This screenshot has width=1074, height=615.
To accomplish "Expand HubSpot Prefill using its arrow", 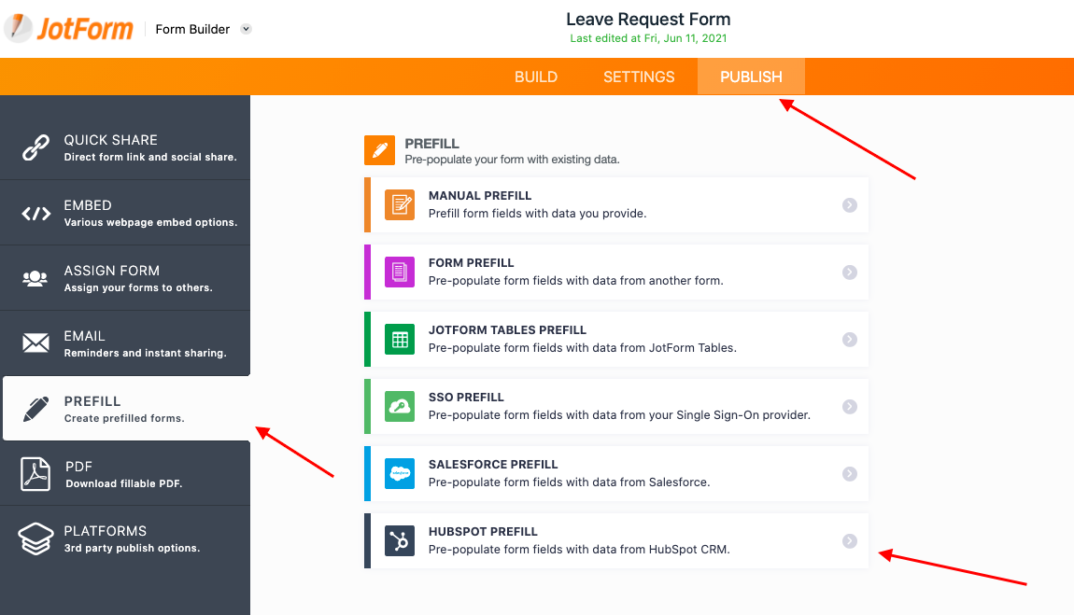I will click(849, 540).
